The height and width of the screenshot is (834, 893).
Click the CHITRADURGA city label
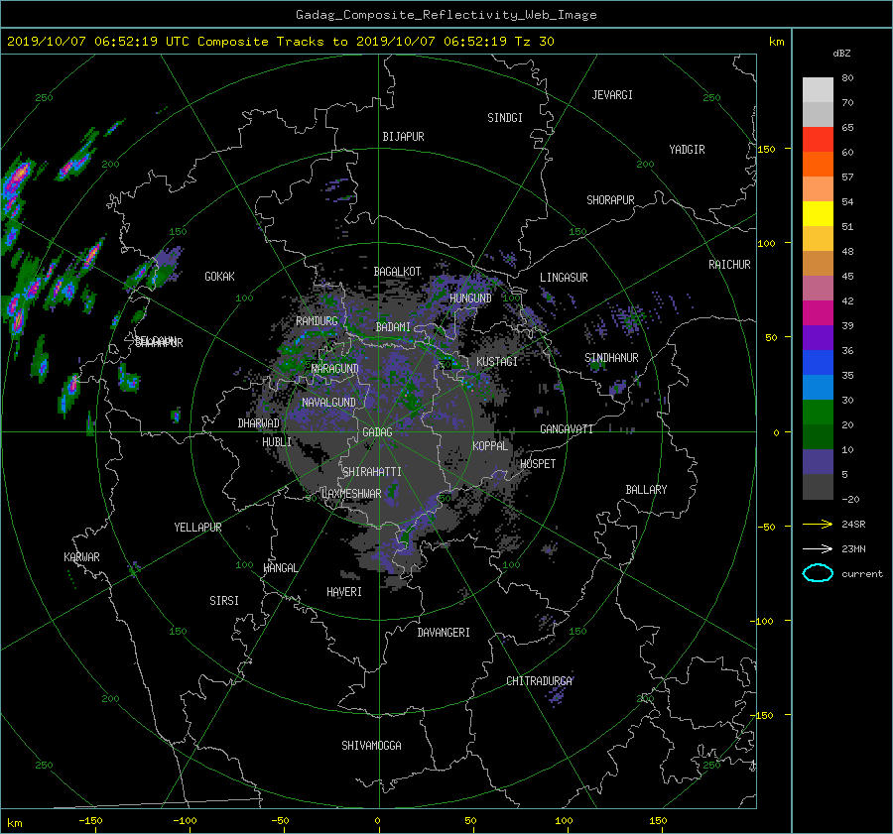pos(540,681)
